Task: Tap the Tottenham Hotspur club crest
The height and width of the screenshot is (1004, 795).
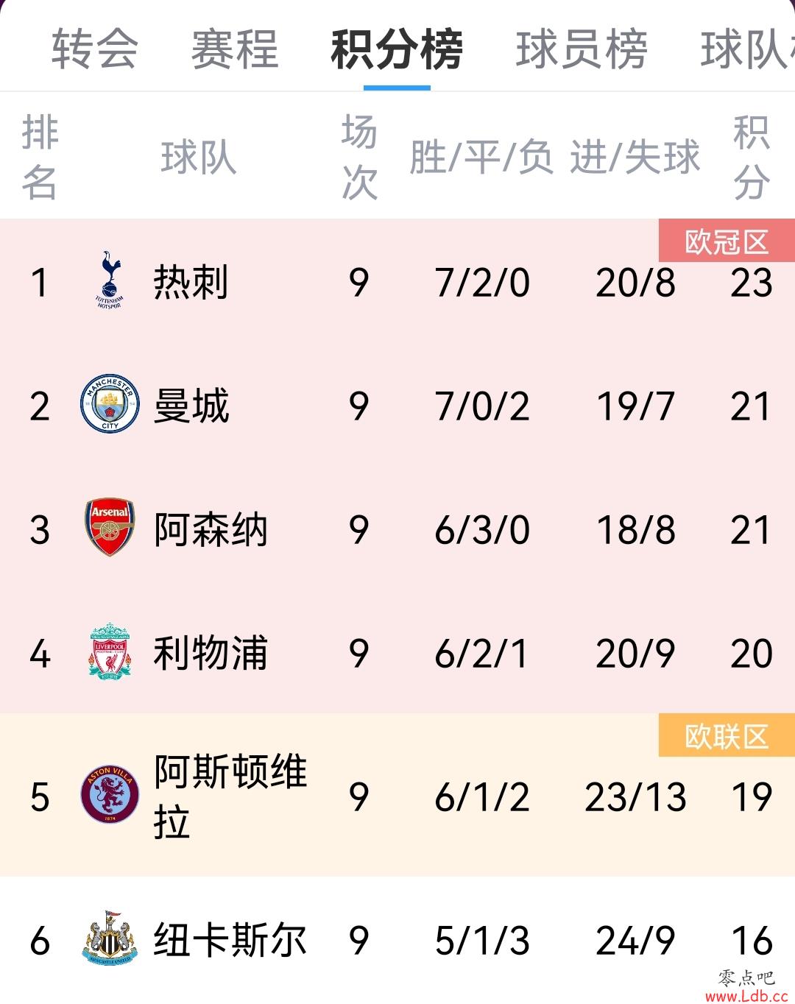Action: pos(109,280)
